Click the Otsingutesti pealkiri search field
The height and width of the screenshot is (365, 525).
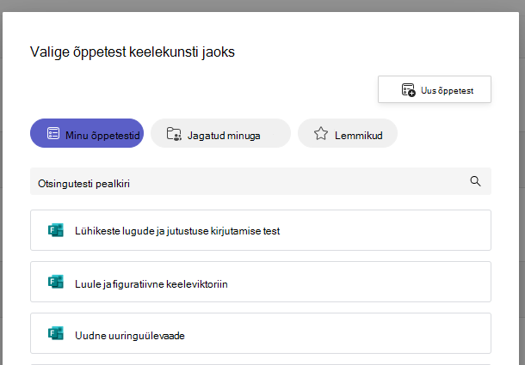coord(261,181)
